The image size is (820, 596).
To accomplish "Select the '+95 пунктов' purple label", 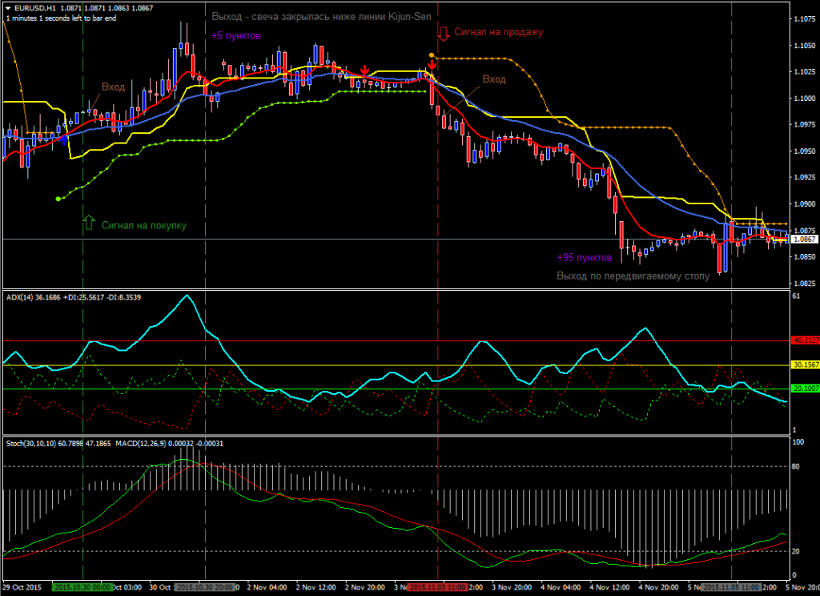I will click(x=585, y=258).
